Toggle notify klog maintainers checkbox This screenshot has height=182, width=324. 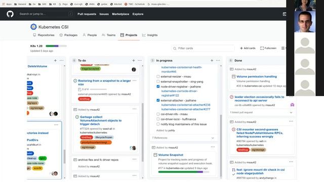[158, 124]
